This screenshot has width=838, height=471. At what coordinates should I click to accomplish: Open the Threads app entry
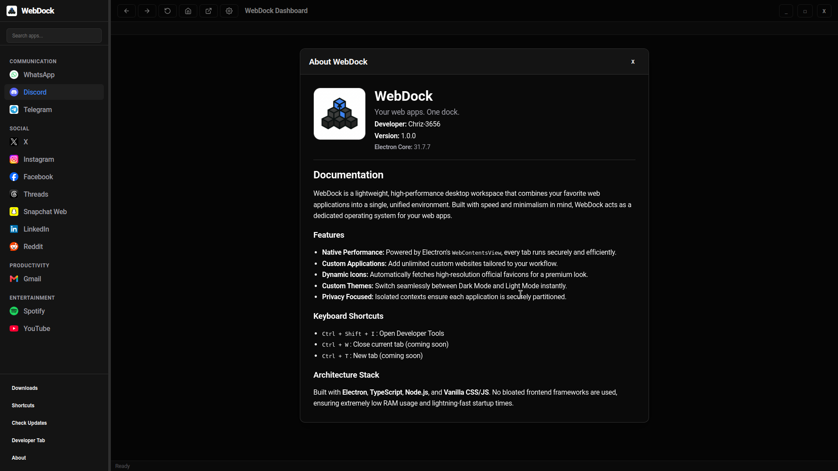click(54, 194)
